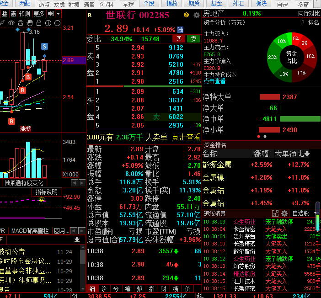The image size is (321, 298).
Task: Click the green 卖 sell button
Action: pyautogui.click(x=193, y=39)
